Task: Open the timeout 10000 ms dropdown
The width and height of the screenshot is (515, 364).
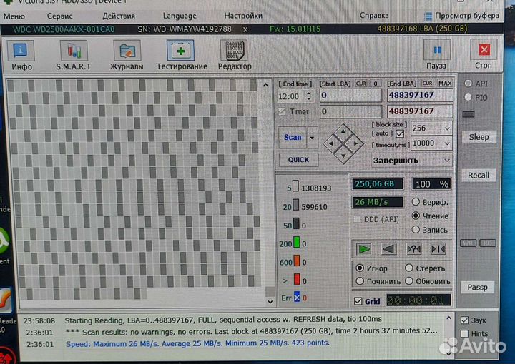Action: pos(446,143)
